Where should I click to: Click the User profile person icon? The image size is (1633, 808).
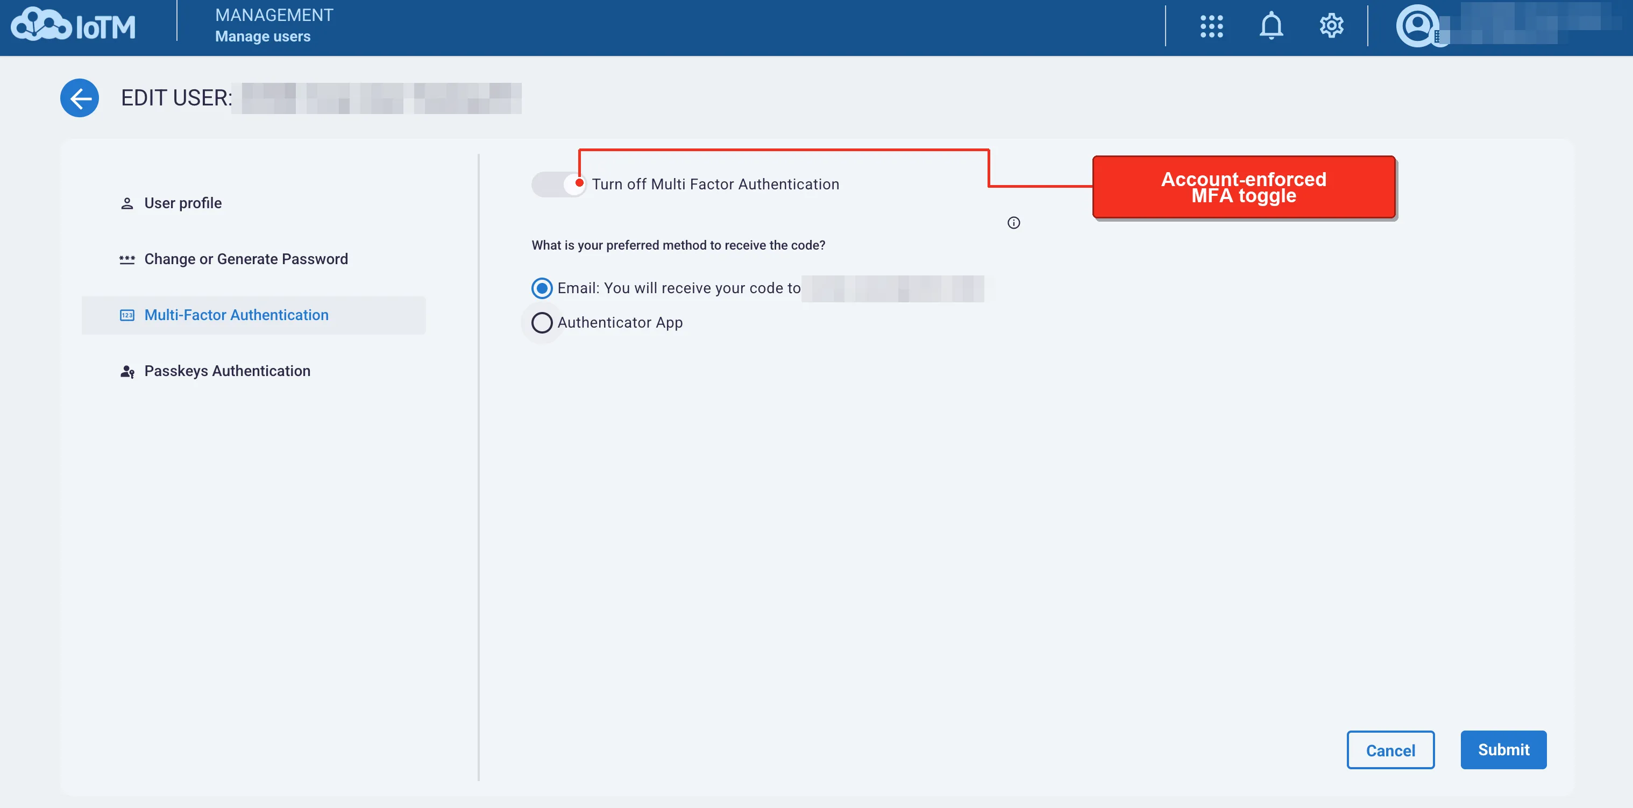pos(127,203)
